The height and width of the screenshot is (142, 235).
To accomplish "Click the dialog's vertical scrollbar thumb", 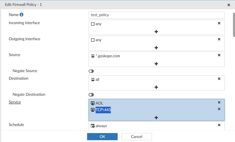I will pyautogui.click(x=234, y=25).
